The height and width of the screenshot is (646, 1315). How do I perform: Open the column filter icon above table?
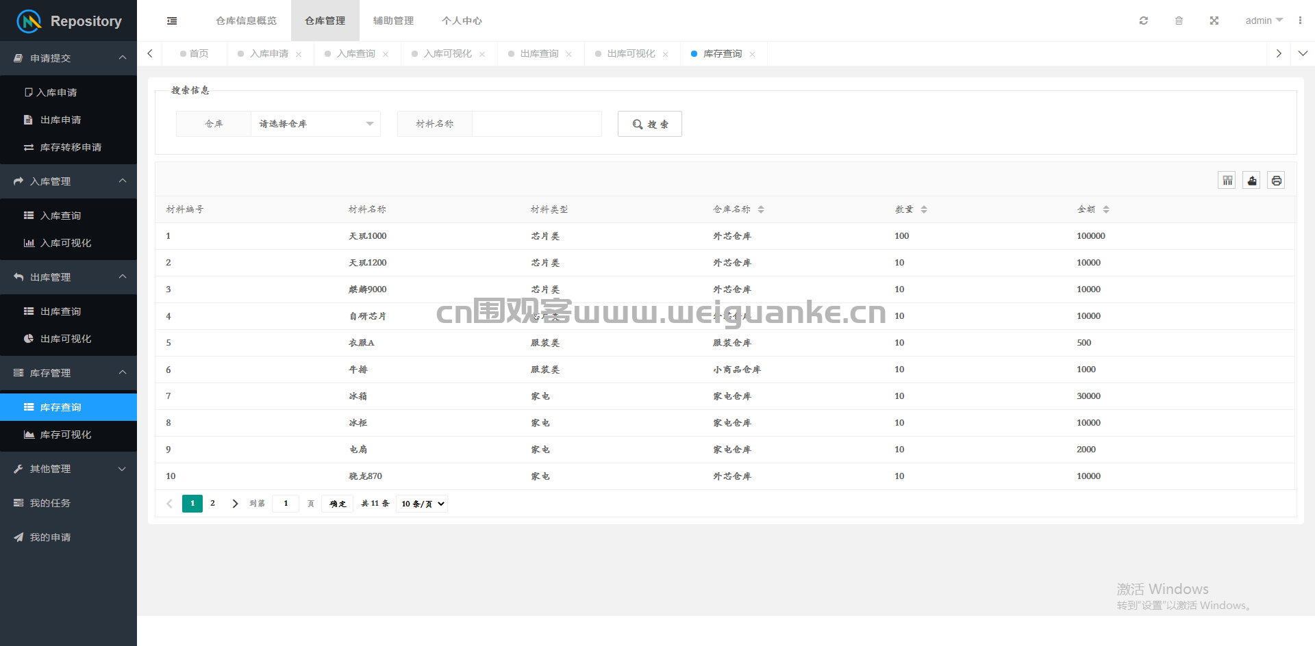(1227, 181)
